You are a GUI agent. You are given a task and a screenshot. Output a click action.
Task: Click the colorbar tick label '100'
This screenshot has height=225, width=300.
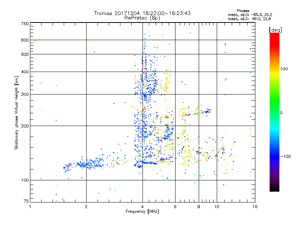(x=284, y=69)
